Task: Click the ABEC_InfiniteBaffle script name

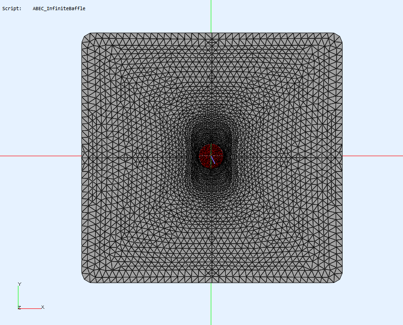Action: [x=59, y=8]
